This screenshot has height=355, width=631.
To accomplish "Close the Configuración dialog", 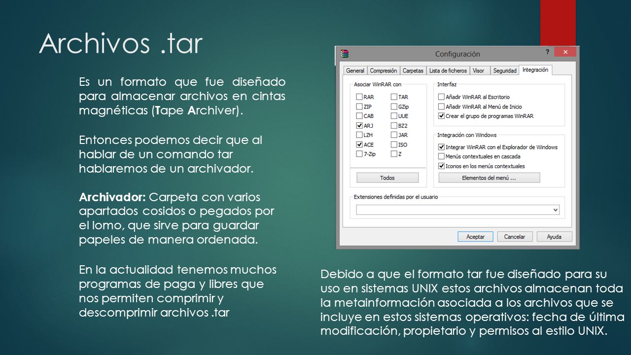I will 565,52.
